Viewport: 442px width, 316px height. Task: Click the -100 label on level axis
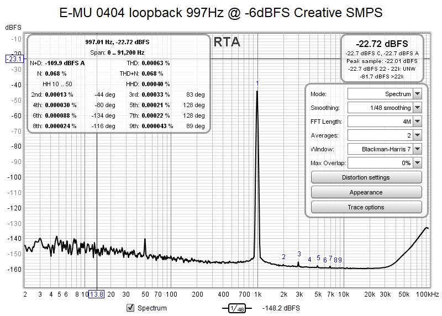point(14,177)
